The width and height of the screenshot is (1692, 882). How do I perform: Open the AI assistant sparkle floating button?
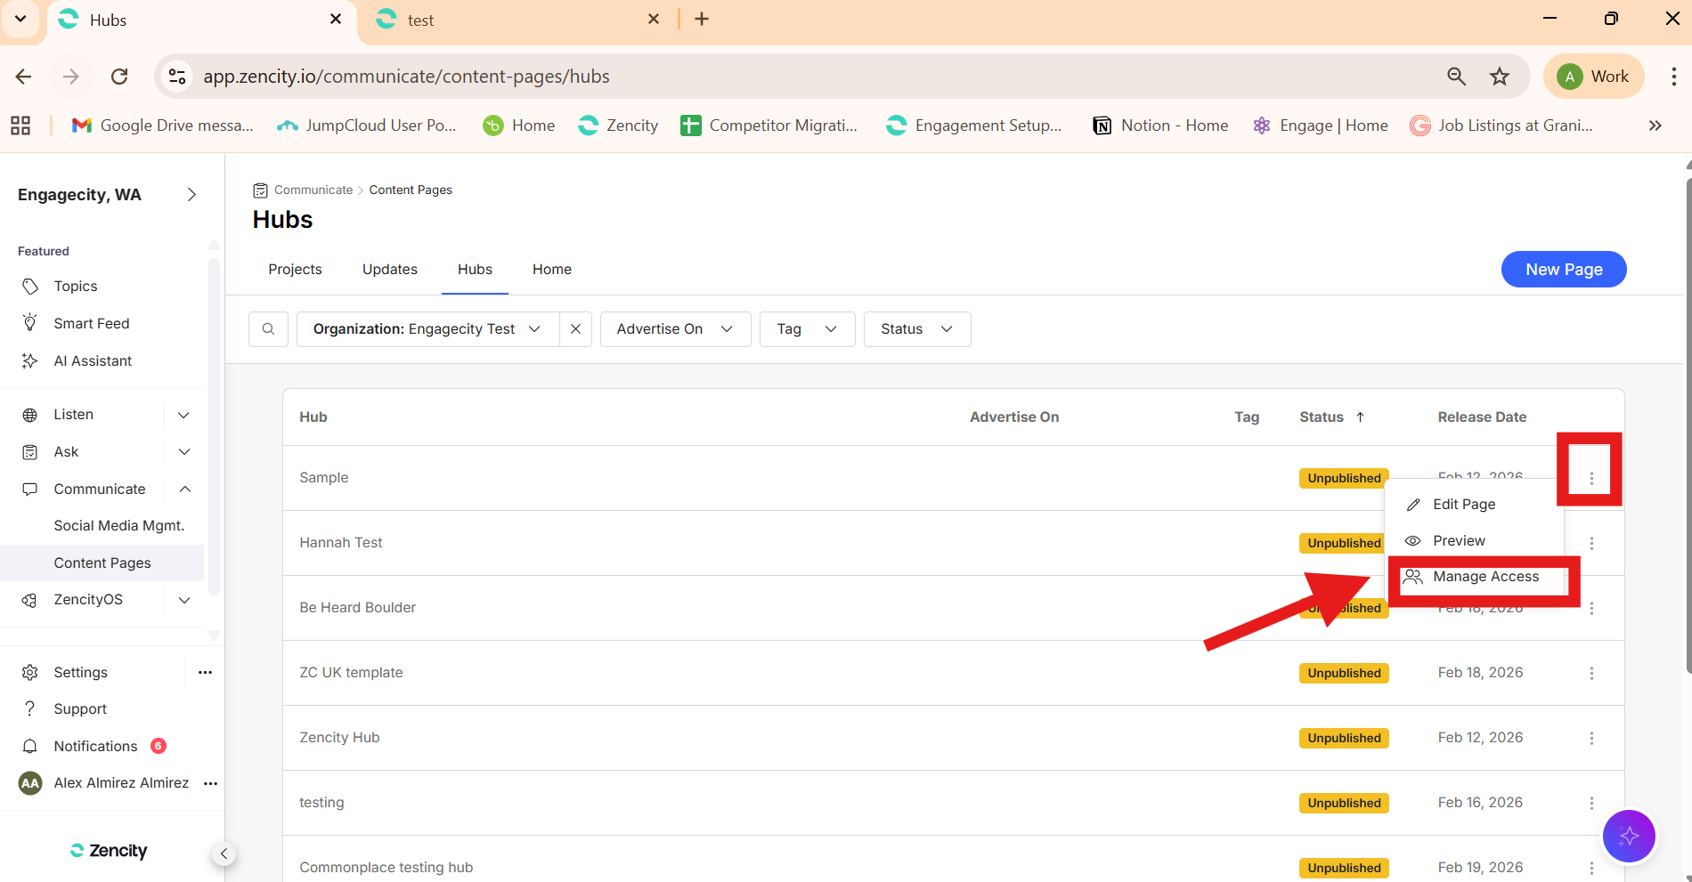click(1628, 836)
